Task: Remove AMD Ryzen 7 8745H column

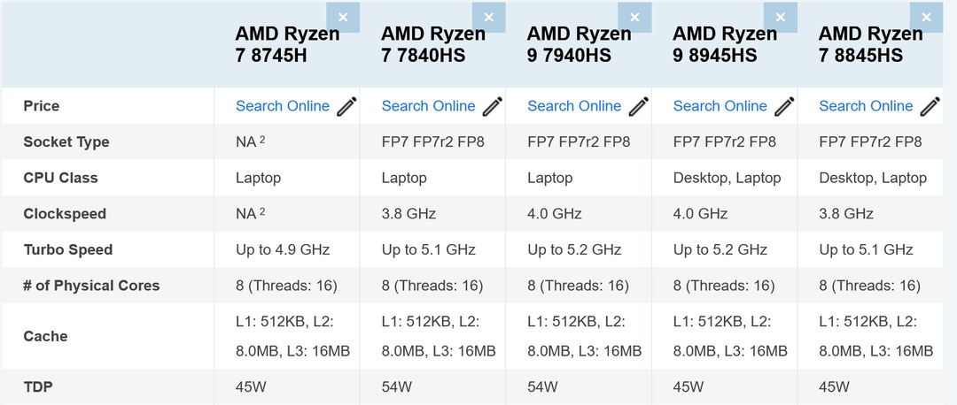Action: (x=343, y=18)
